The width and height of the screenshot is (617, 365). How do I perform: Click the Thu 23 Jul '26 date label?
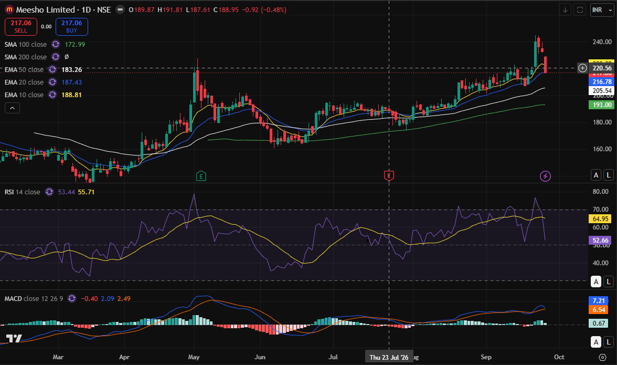389,357
